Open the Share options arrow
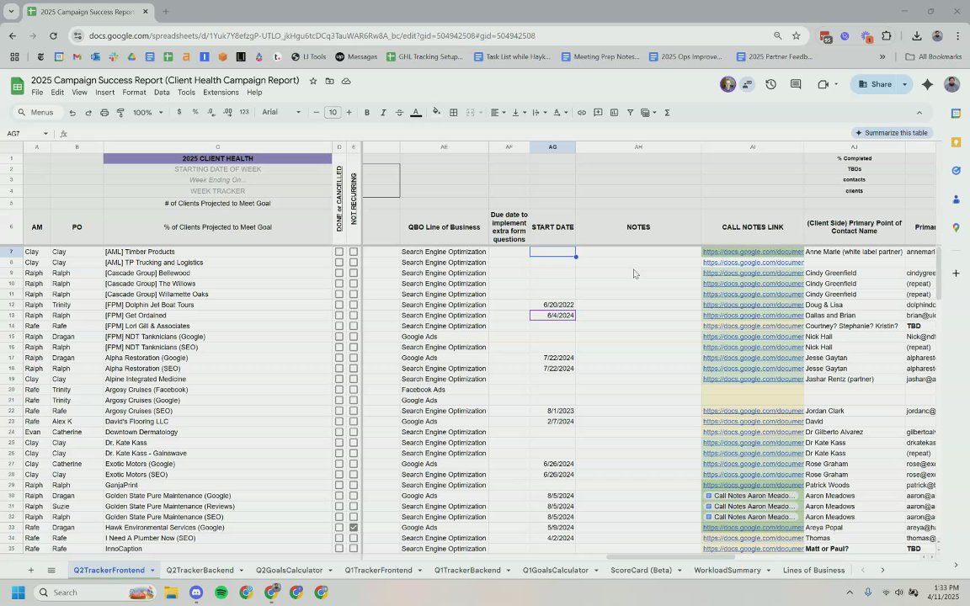 (x=904, y=84)
